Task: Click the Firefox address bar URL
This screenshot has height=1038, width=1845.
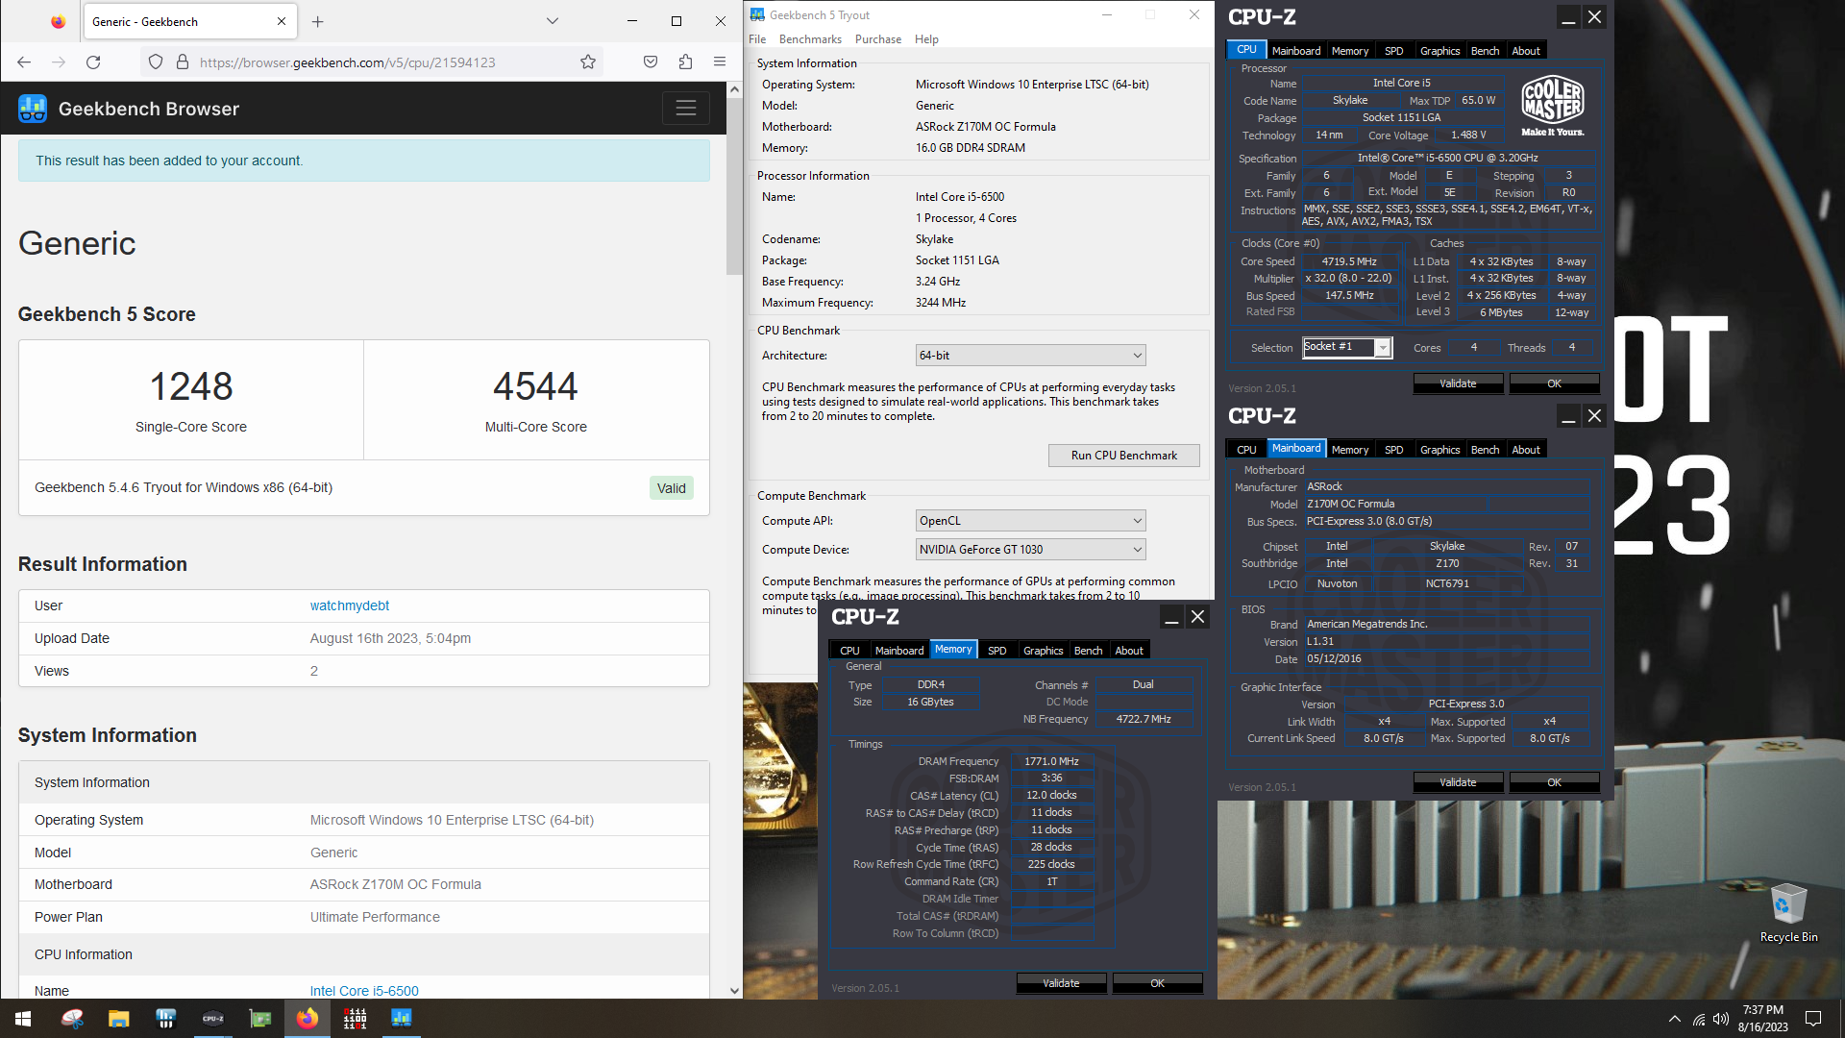Action: click(x=347, y=62)
